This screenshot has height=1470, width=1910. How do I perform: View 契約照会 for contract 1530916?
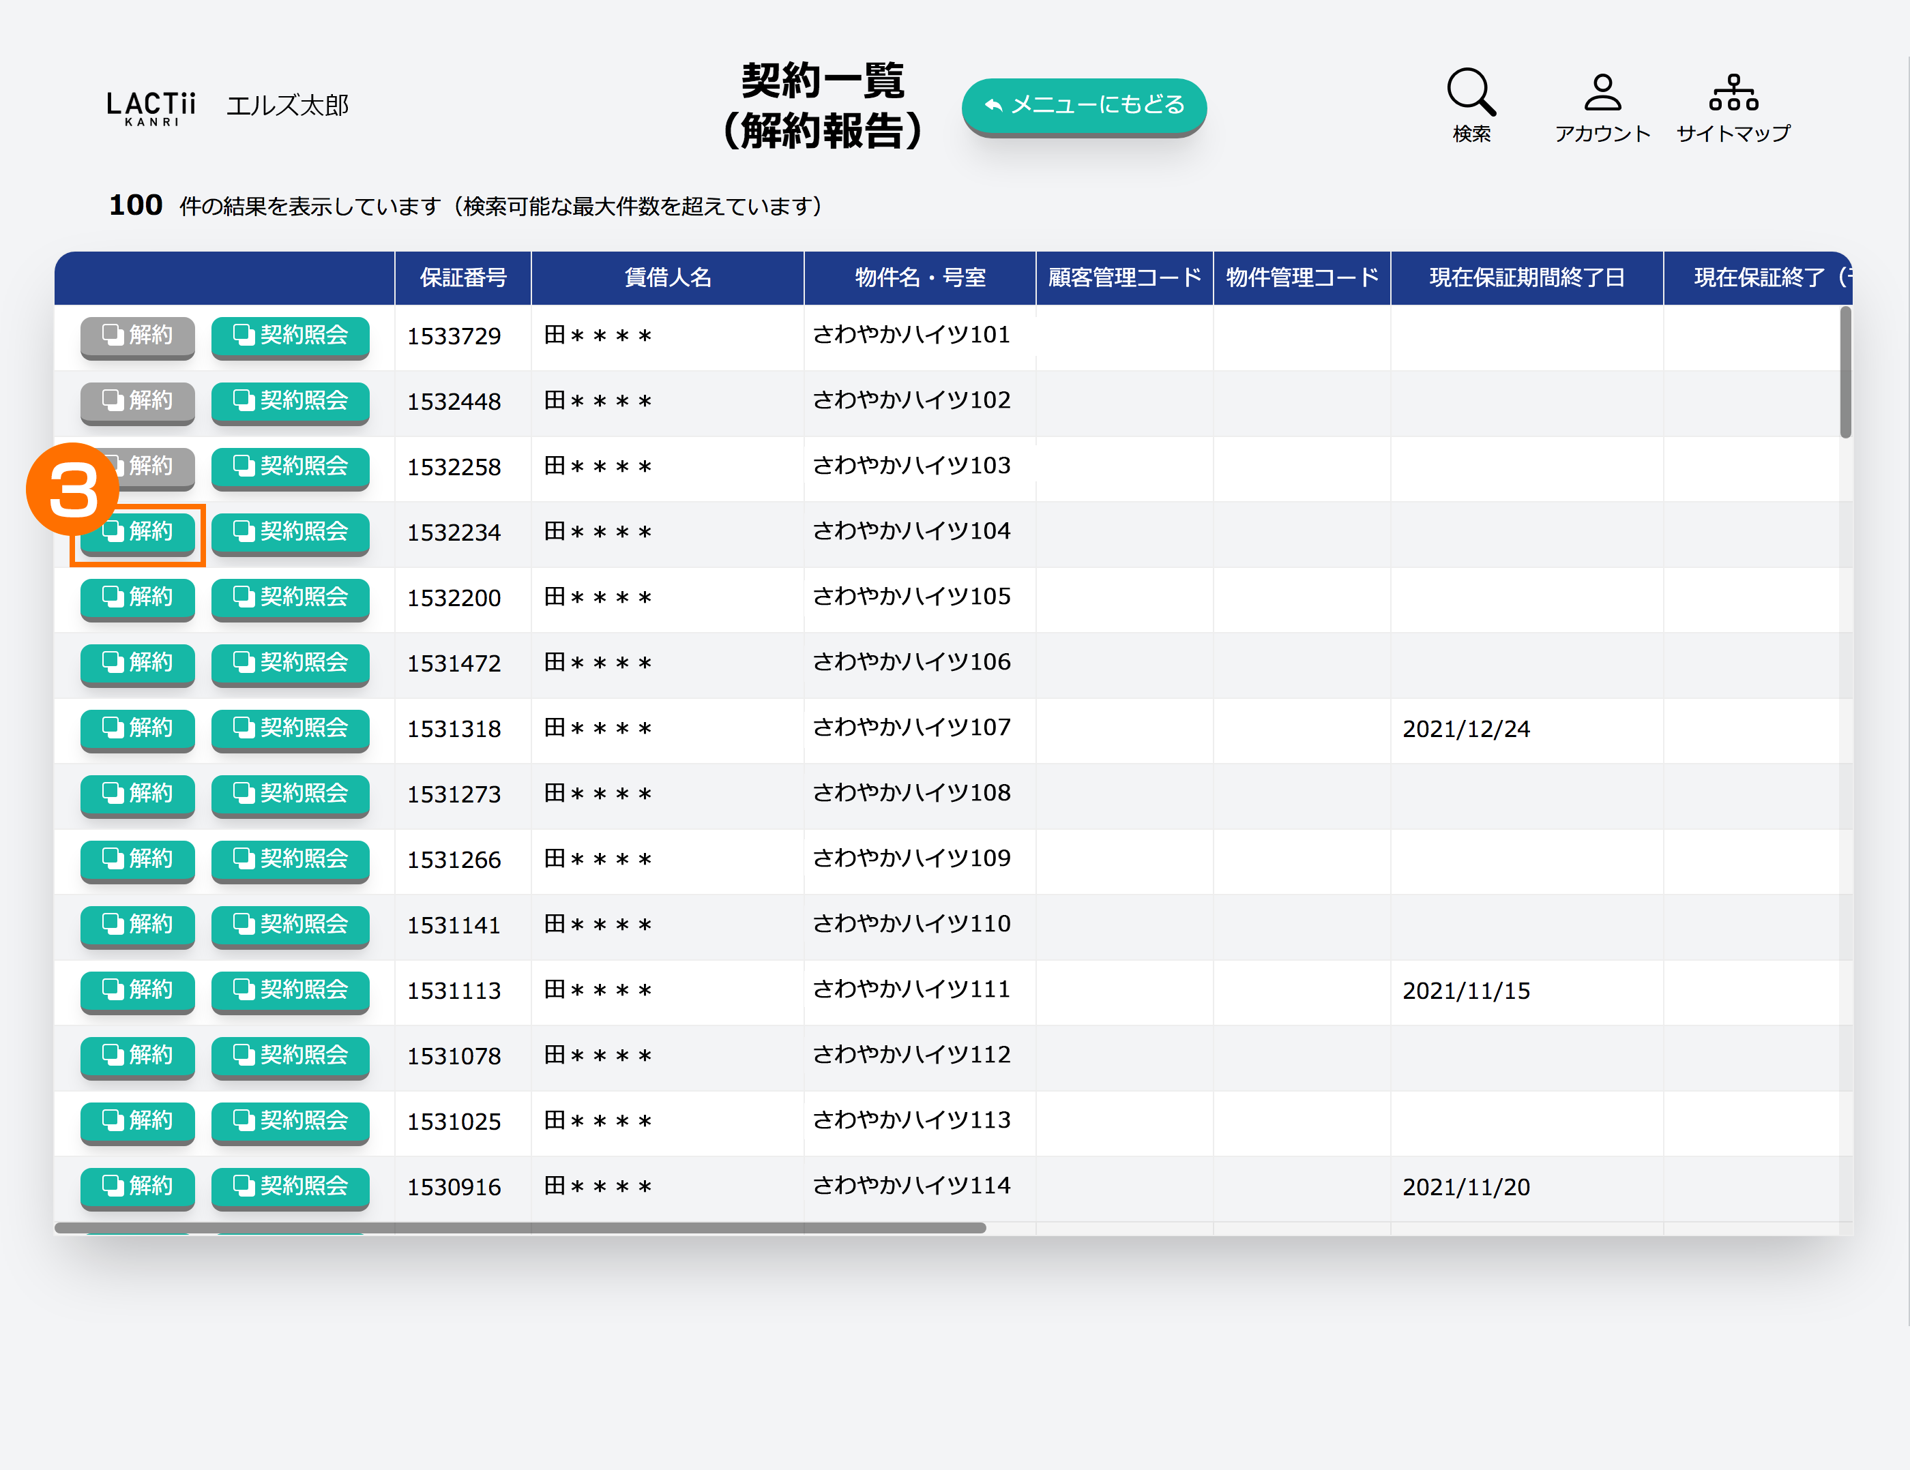point(291,1186)
